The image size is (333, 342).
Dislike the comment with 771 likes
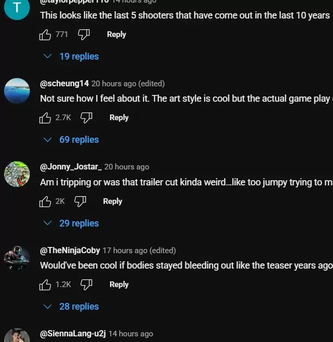pos(84,34)
